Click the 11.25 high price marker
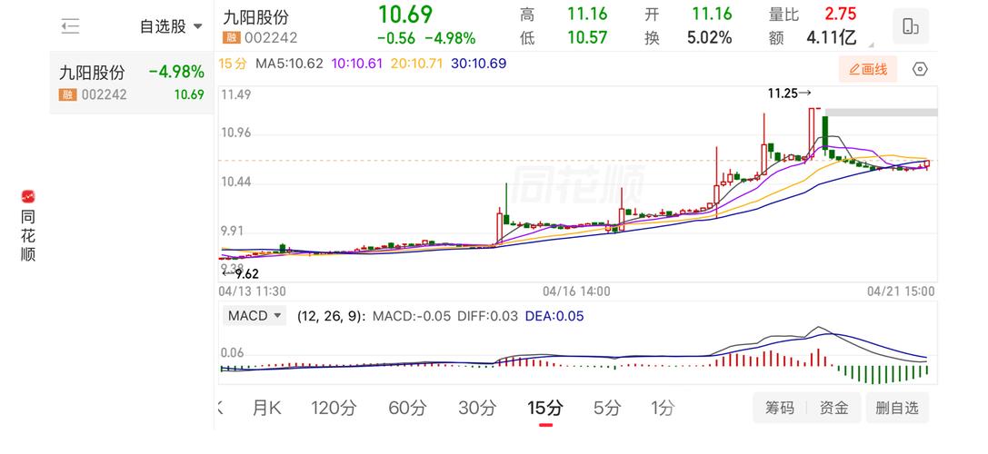 [790, 94]
